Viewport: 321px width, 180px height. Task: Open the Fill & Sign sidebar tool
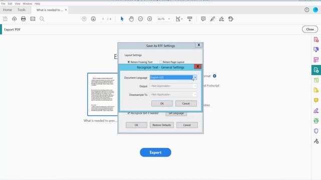click(x=316, y=110)
